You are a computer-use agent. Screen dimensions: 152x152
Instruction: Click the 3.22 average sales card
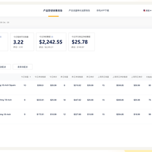pyautogui.click(x=22, y=42)
